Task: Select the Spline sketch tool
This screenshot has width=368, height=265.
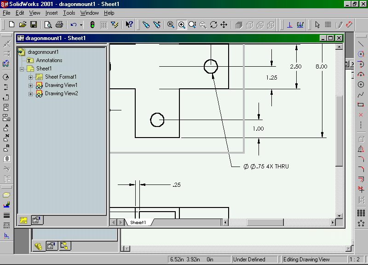Action: coord(361,95)
